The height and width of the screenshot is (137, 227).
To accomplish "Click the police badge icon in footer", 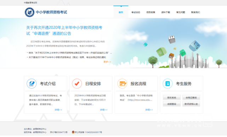I will pyautogui.click(x=73, y=132).
